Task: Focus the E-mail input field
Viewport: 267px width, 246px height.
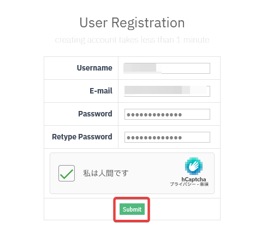Action: click(167, 91)
